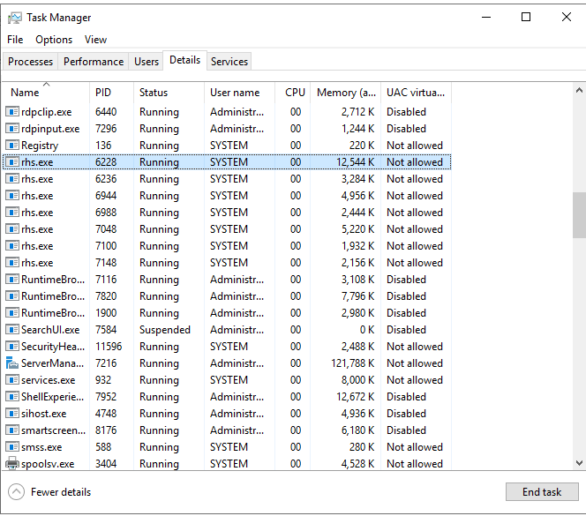
Task: Collapse view with Fewer details chevron
Action: [x=16, y=492]
